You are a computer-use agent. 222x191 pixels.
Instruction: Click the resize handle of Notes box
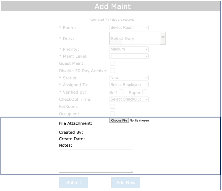[x=132, y=171]
